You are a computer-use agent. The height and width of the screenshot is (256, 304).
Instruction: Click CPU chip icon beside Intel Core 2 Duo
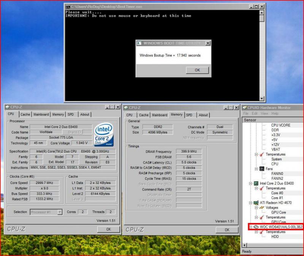(x=256, y=183)
